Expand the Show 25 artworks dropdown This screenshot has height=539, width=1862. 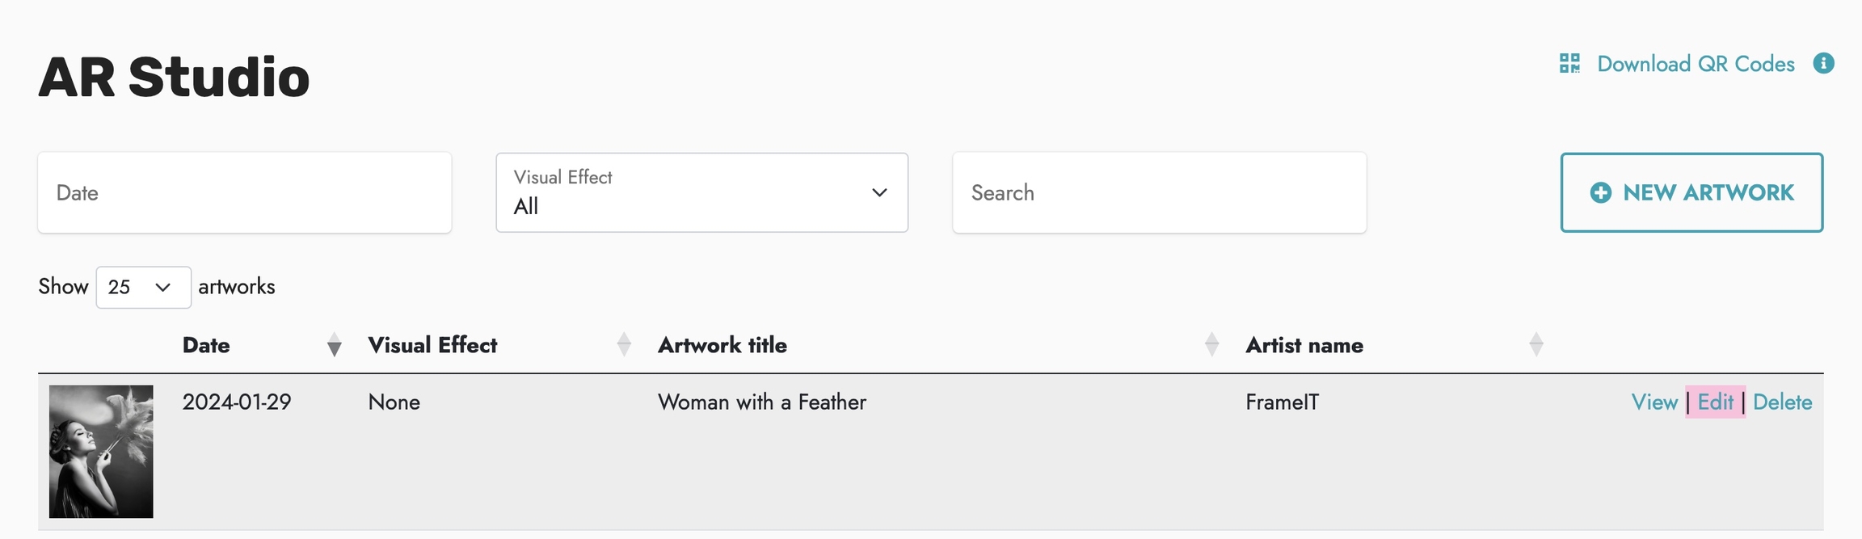point(143,288)
